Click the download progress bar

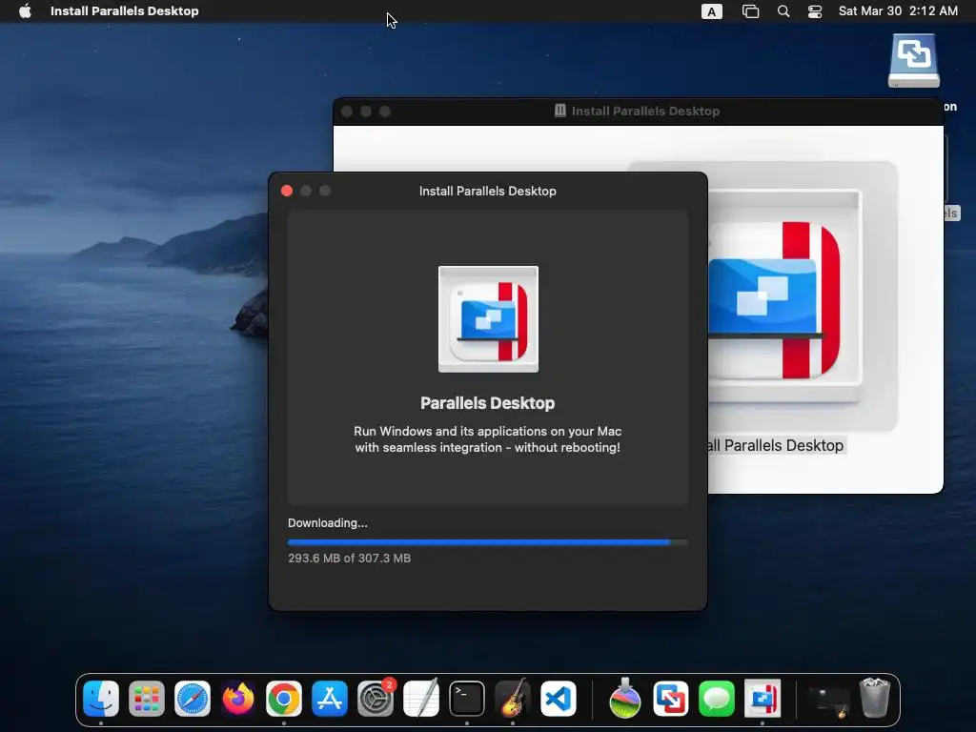click(x=487, y=542)
